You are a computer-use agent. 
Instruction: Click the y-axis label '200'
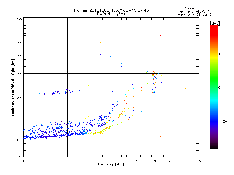coord(19,98)
